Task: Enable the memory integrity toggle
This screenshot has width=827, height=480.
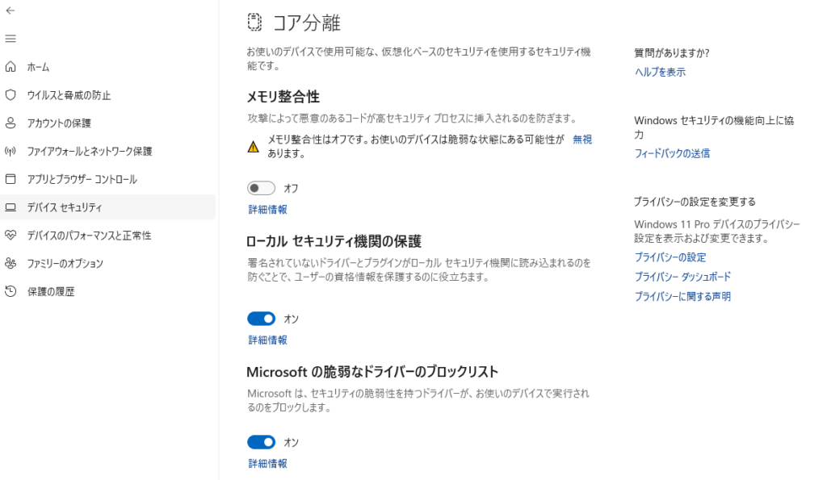Action: click(x=262, y=188)
